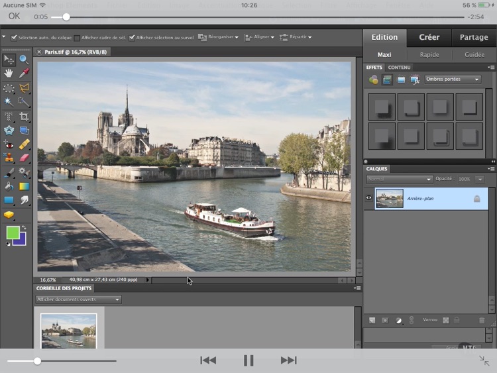Select the Crop tool
Viewport: 497px width, 373px height.
tap(24, 117)
